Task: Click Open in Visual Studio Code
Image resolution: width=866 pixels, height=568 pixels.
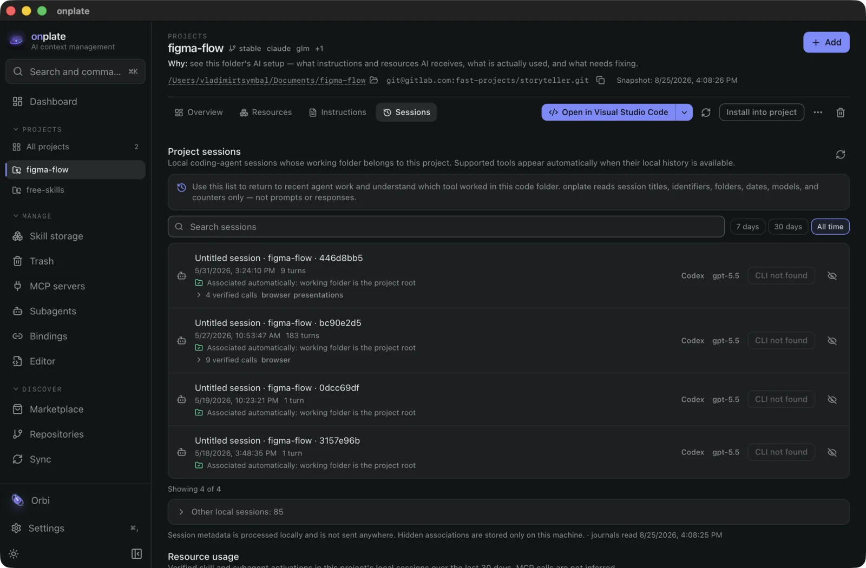Action: point(608,113)
